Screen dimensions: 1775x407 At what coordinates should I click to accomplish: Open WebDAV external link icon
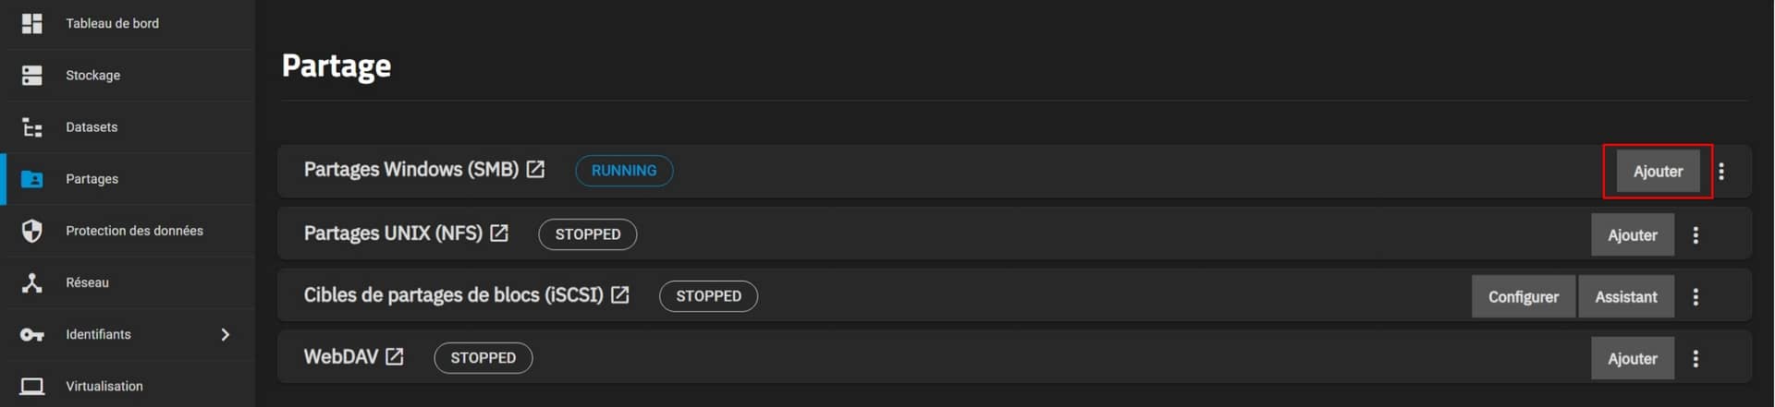(395, 357)
